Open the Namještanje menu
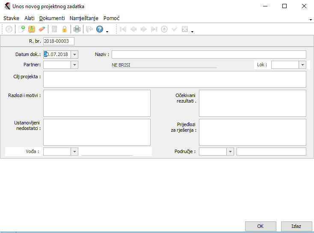Image resolution: width=314 pixels, height=233 pixels. (x=84, y=18)
